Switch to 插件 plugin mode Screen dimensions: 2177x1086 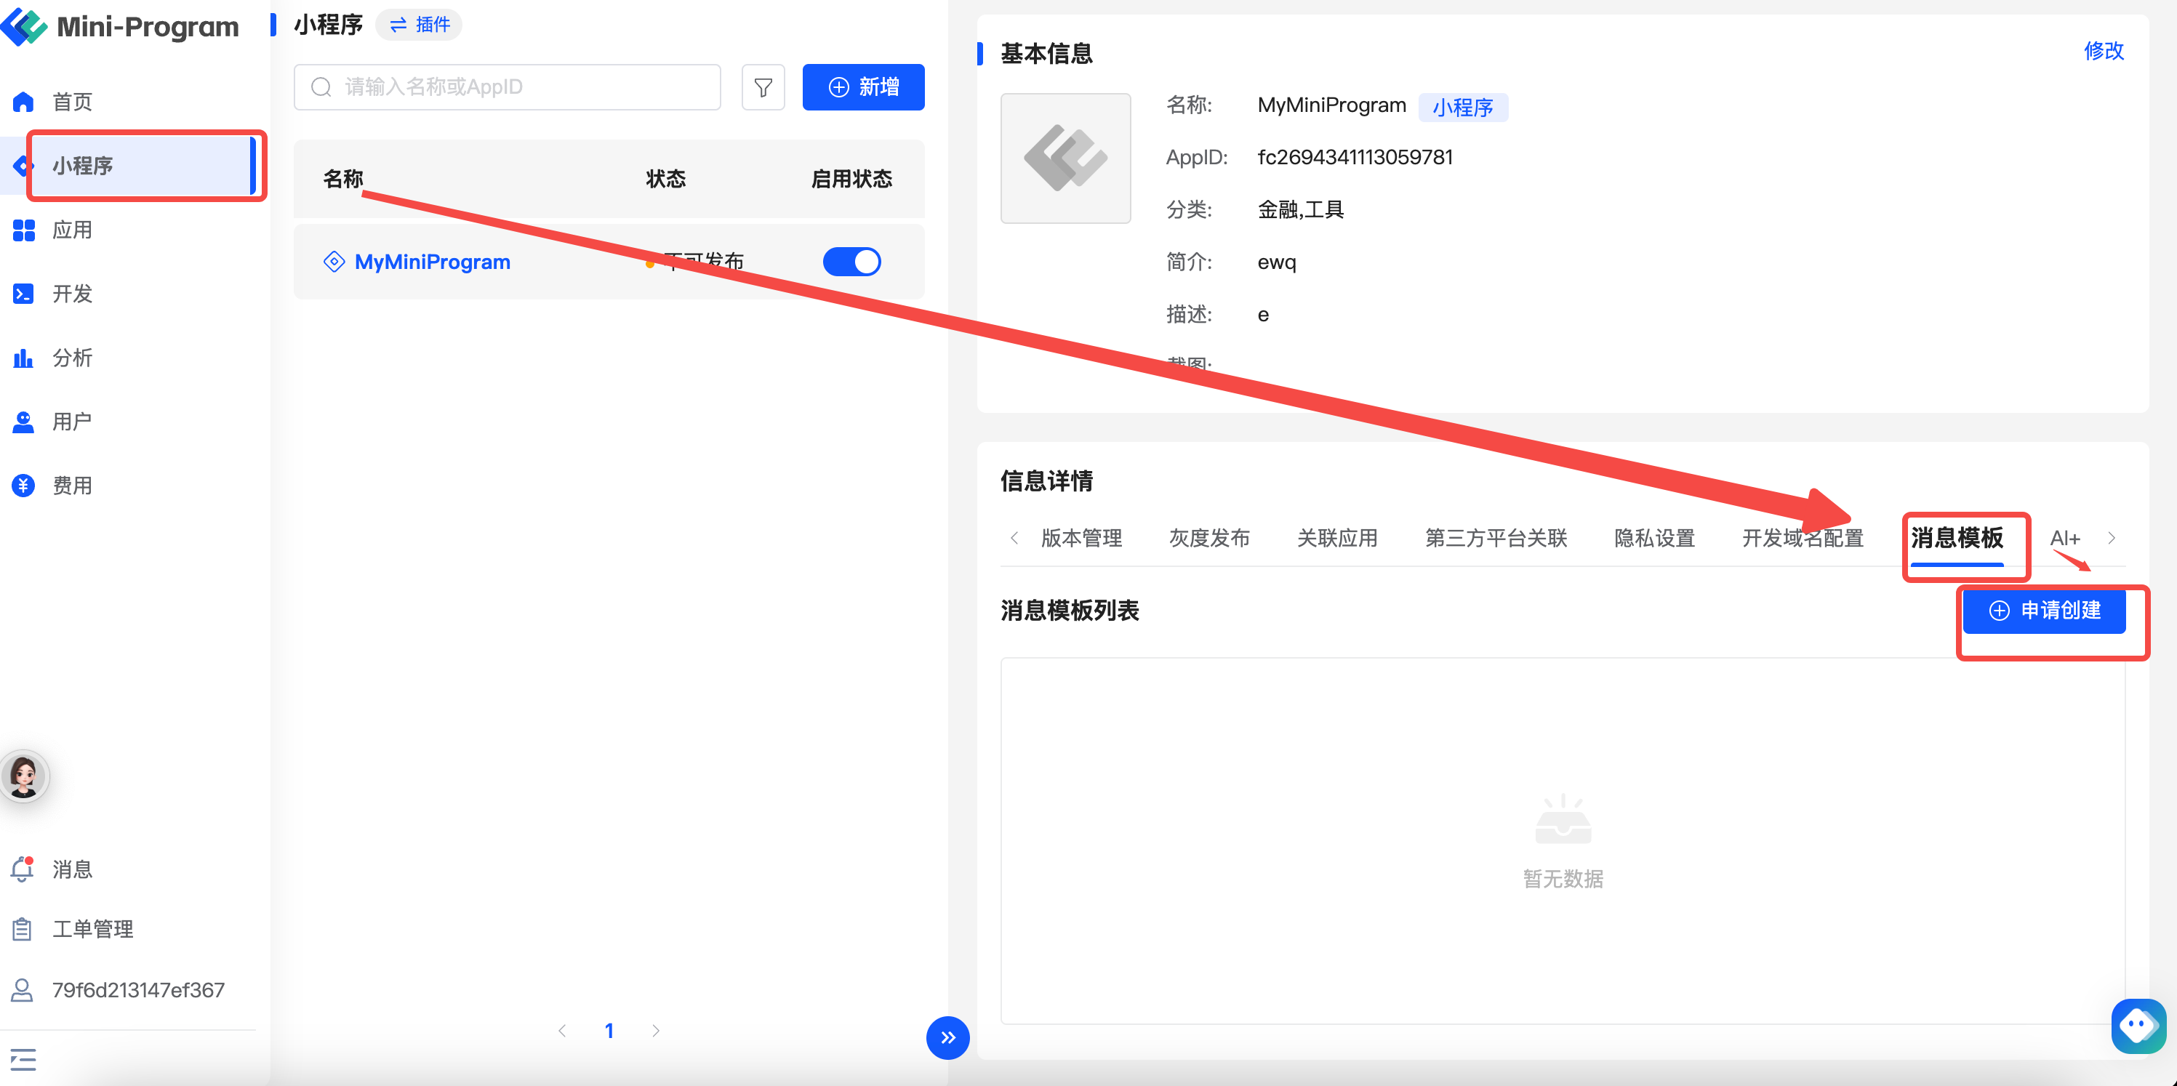pyautogui.click(x=420, y=25)
